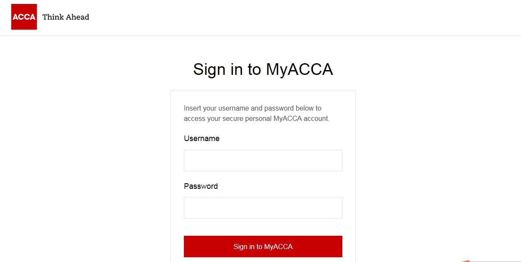The width and height of the screenshot is (521, 262).
Task: Click empty space inside the login card
Action: [263, 227]
